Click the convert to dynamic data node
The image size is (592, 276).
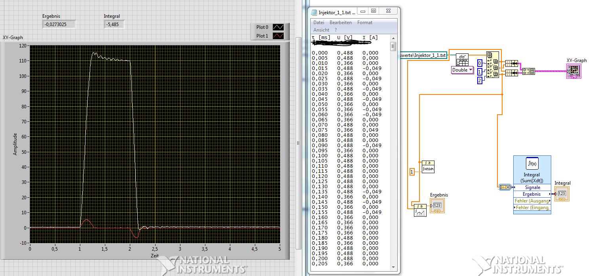coord(505,187)
